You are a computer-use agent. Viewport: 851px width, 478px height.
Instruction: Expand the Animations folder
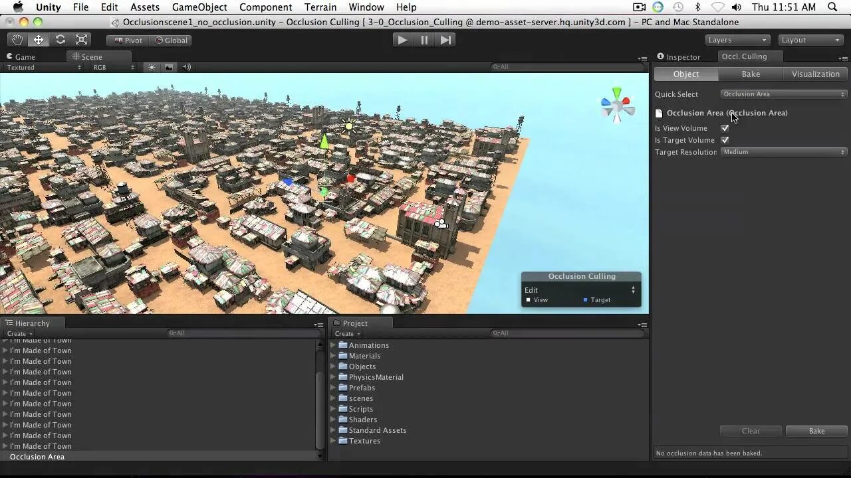tap(334, 345)
